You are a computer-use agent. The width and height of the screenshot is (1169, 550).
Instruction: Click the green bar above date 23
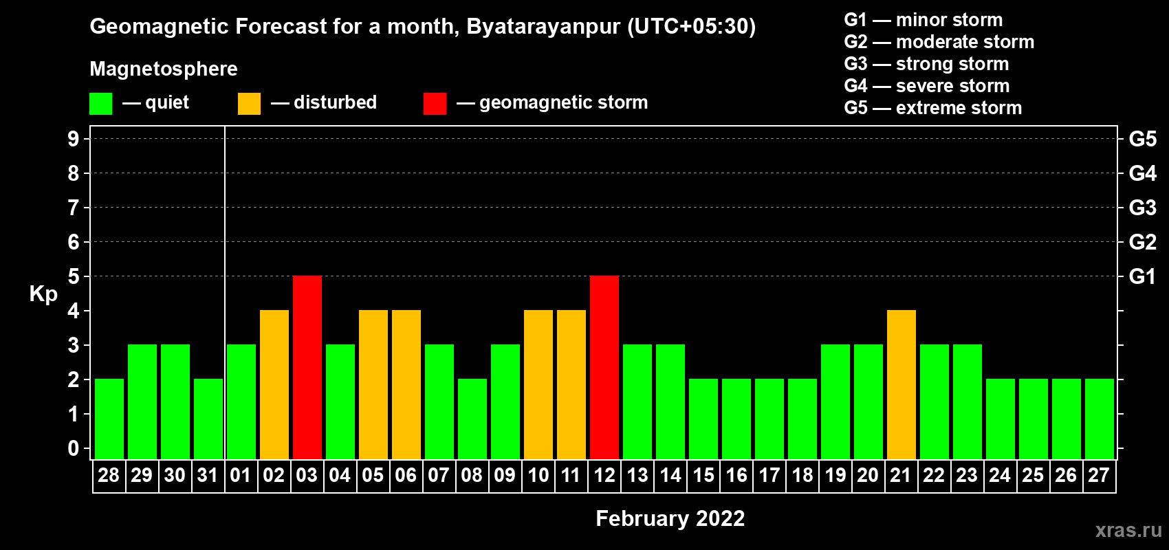[968, 402]
